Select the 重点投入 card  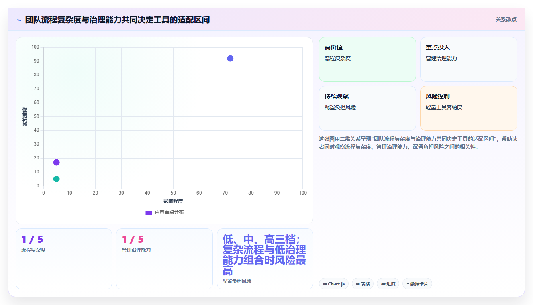pos(468,59)
